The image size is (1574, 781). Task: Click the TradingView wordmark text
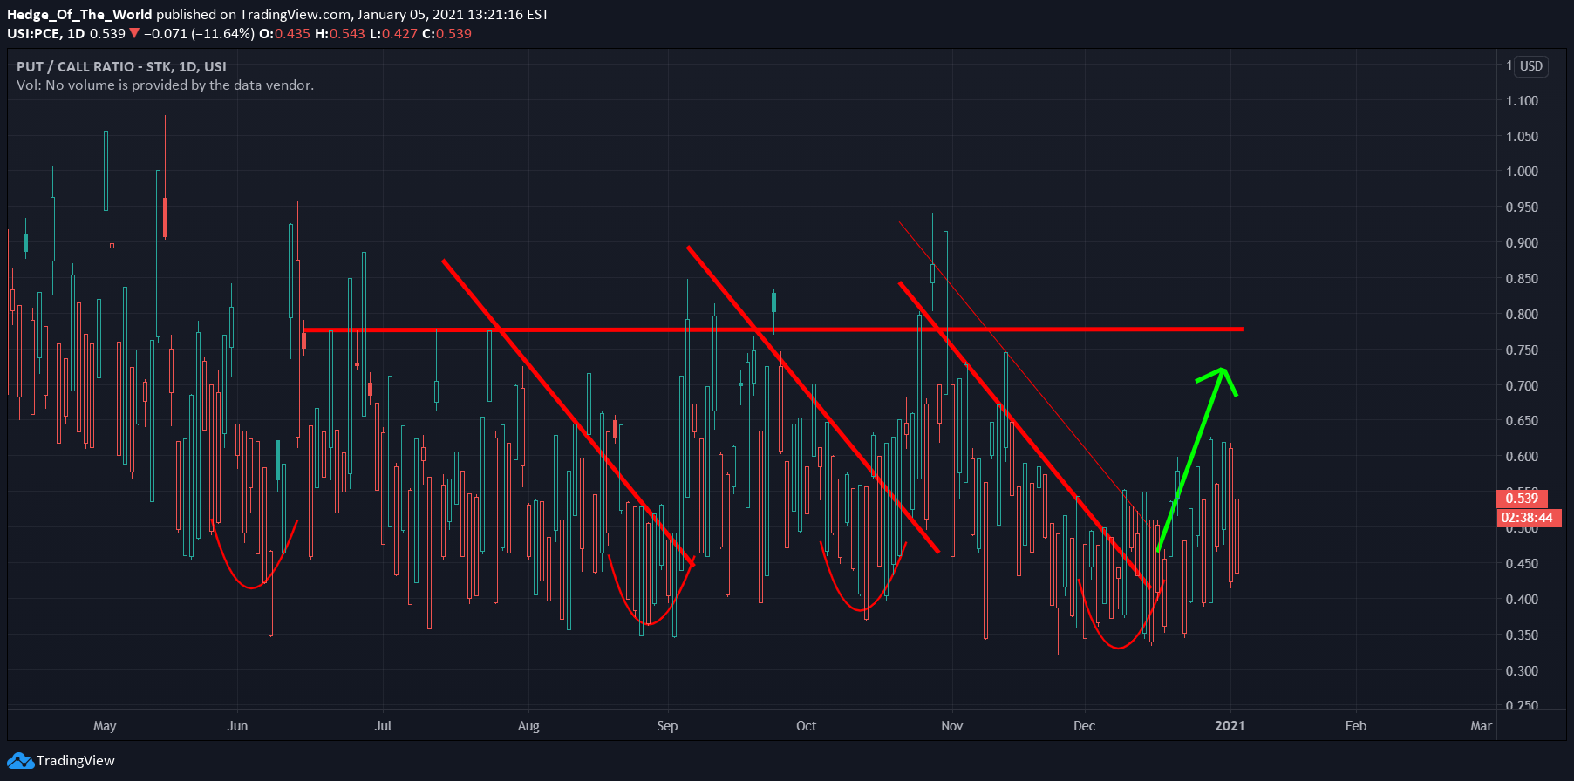click(76, 761)
